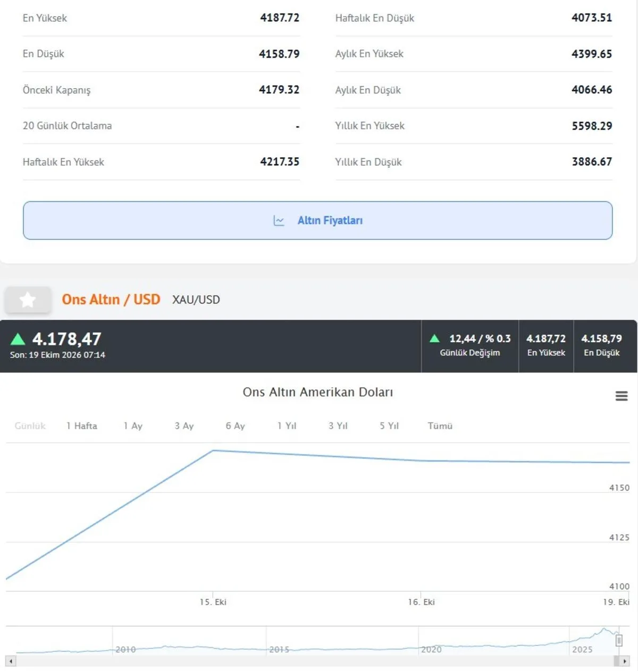Choose the Tümü range option
Screen dimensions: 638x671
[x=440, y=426]
